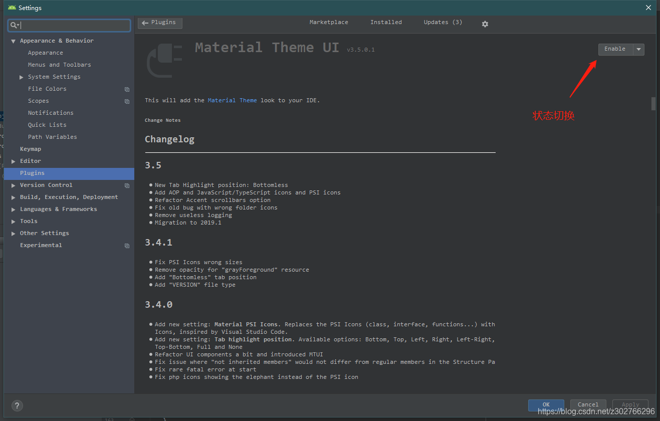660x421 pixels.
Task: Open Keymap settings
Action: coord(31,149)
